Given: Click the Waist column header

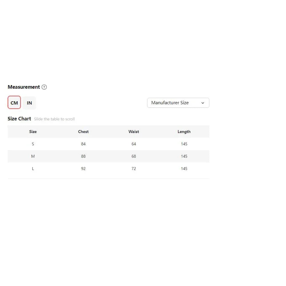Looking at the screenshot, I should (134, 132).
